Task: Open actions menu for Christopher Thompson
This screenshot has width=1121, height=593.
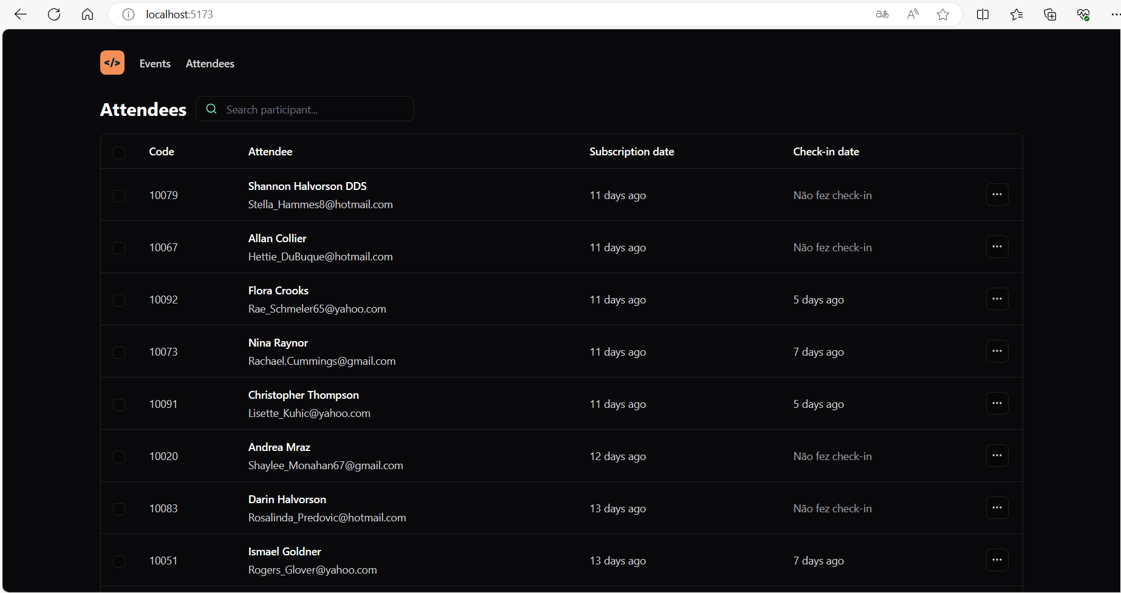Action: tap(997, 404)
